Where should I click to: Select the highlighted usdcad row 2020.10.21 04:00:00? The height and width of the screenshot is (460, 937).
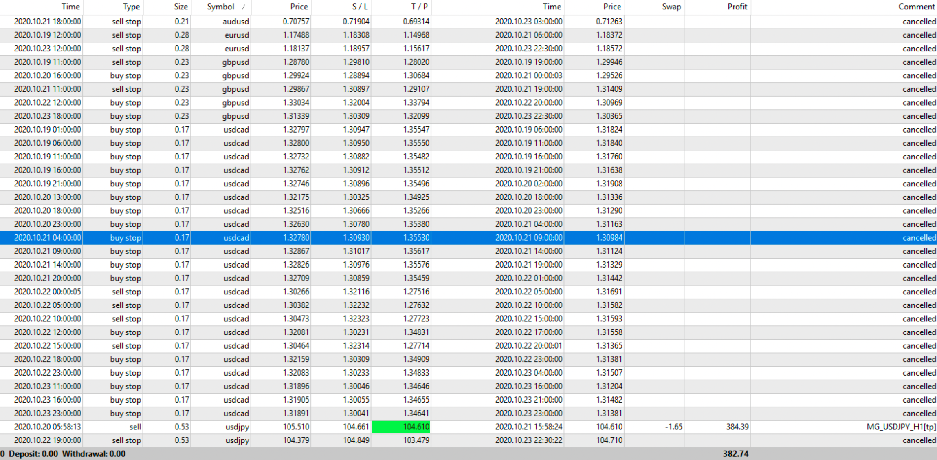(48, 238)
